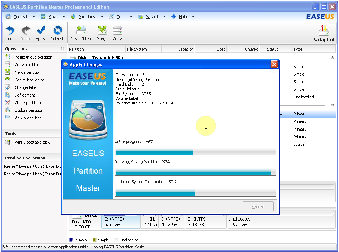Click the Resizing/Moving Partition progress bar
Viewport: 339px width, 252px height.
196,172
